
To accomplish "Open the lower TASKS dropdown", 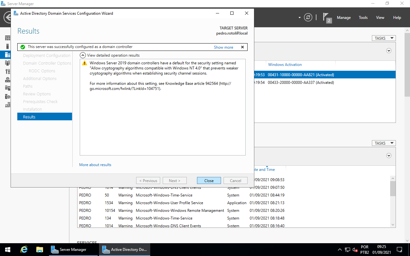I will coord(383,143).
